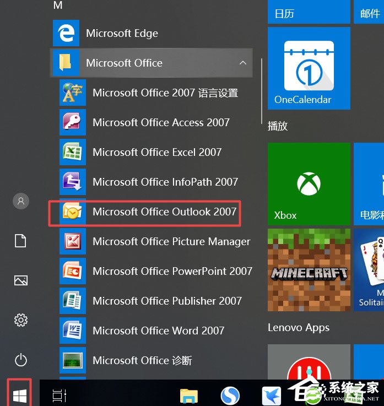Open Microsoft Office Excel 2007

pyautogui.click(x=157, y=152)
